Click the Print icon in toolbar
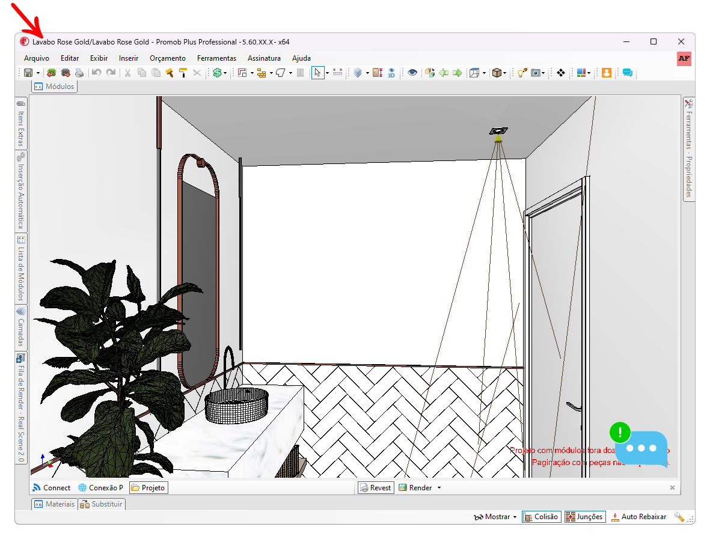719x545 pixels. coord(79,73)
